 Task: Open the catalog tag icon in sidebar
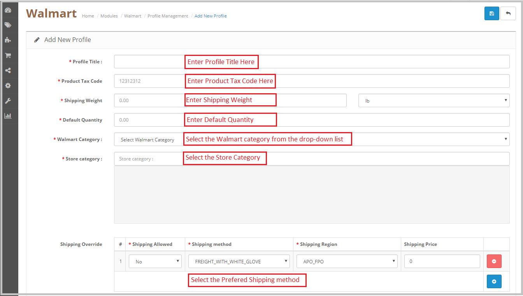tap(8, 25)
